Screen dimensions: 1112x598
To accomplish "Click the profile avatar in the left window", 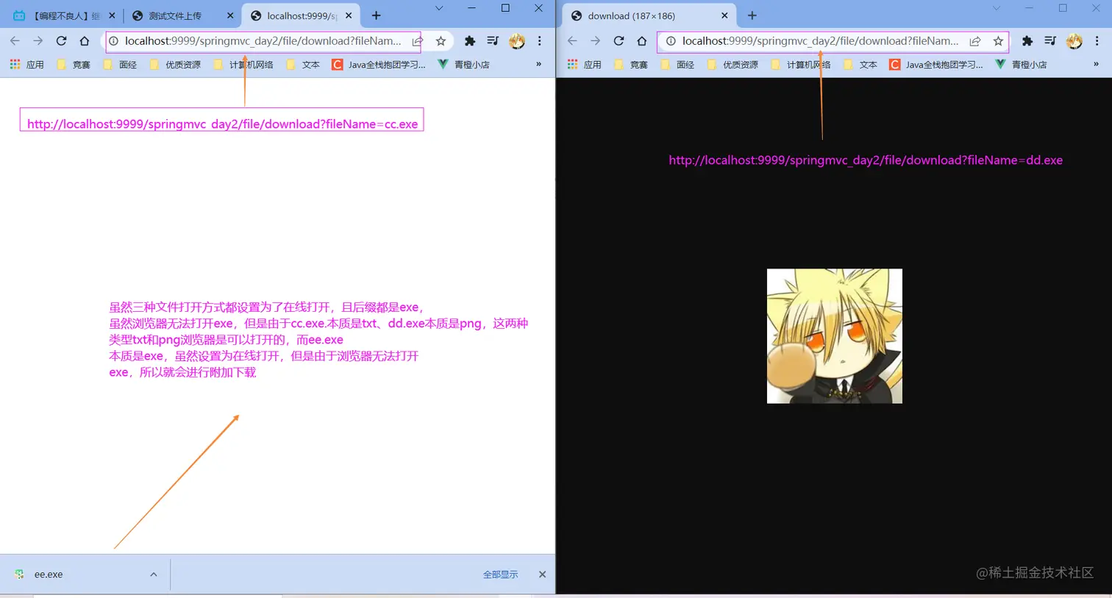I will (517, 41).
